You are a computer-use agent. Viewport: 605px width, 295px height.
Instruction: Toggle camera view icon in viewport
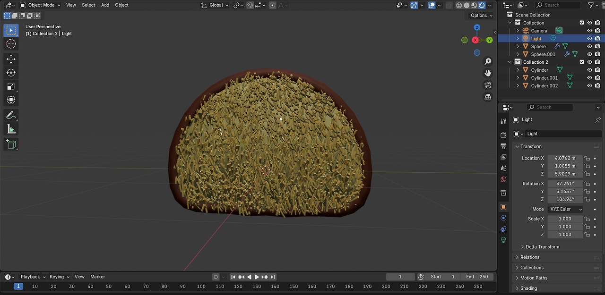coord(488,85)
